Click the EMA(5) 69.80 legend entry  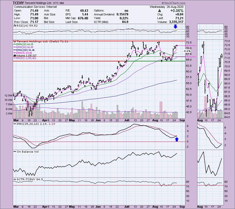point(23,53)
